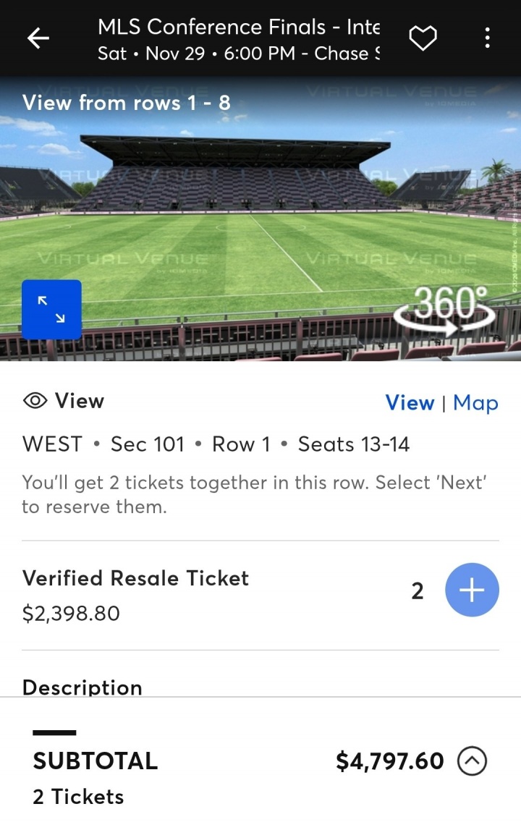The image size is (521, 830).
Task: Select the blue View tab
Action: [x=410, y=403]
